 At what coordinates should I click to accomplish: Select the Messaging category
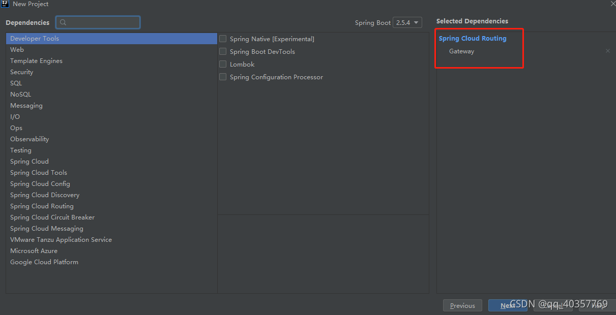tap(111, 106)
